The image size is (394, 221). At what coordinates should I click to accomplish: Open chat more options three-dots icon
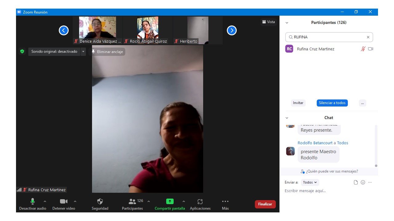(370, 182)
